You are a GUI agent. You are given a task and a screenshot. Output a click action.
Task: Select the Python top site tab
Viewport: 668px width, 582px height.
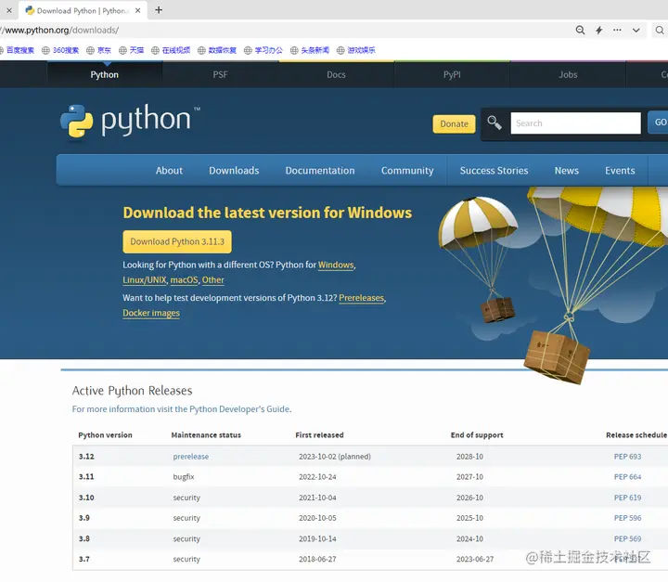point(104,74)
